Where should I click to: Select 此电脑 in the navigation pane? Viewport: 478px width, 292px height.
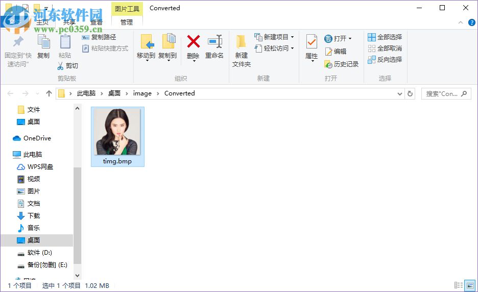pos(32,154)
